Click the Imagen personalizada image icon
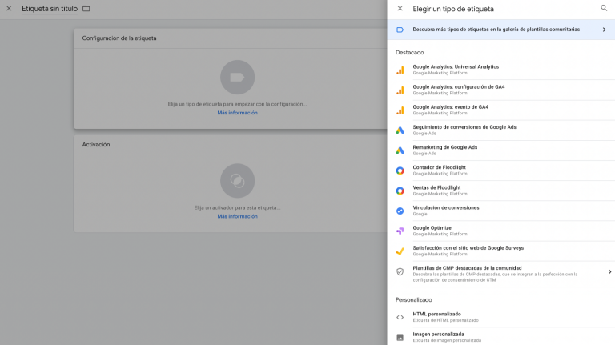 tap(400, 337)
